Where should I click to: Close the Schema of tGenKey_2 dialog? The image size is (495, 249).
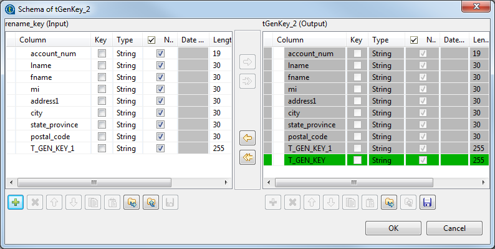tap(476, 6)
